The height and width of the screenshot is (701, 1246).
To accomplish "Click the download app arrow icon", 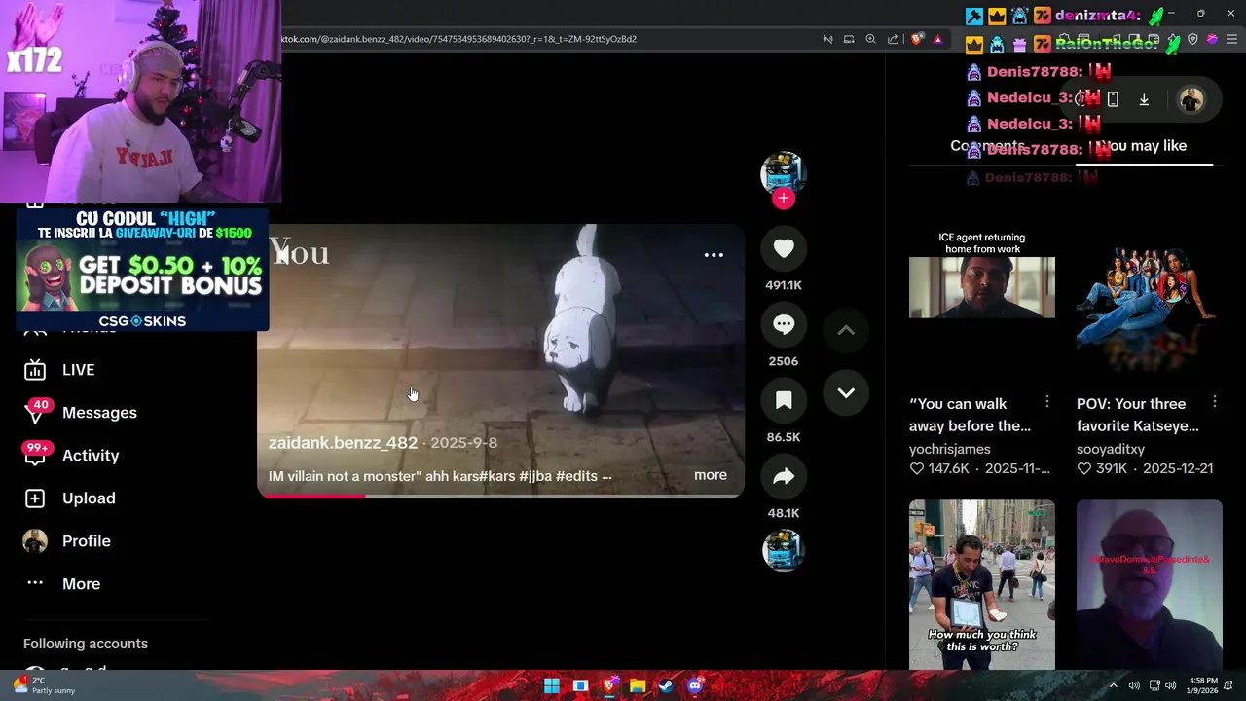I will (1144, 99).
